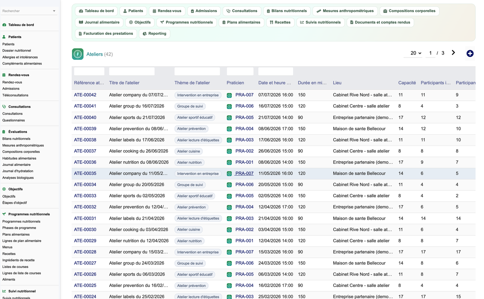
Task: Open the Recettes top tab
Action: point(280,22)
